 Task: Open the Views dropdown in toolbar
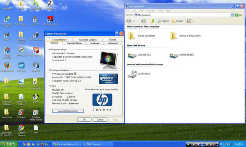(190, 21)
